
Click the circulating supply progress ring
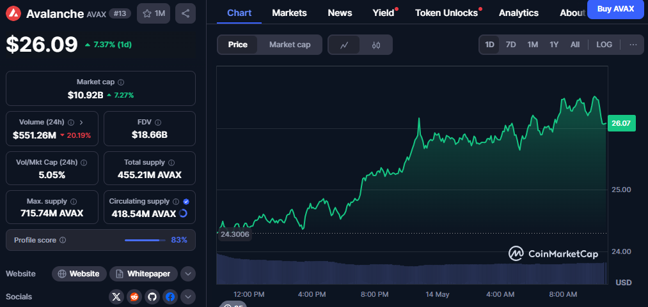pos(184,213)
